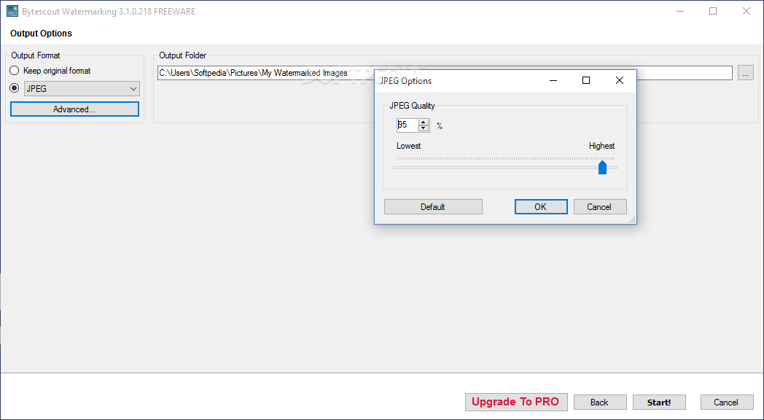Confirm JPEG Options with OK
764x420 pixels.
[541, 206]
